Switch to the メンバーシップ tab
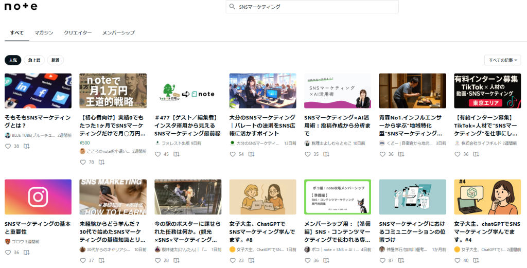This screenshot has height=268, width=527. (x=118, y=32)
